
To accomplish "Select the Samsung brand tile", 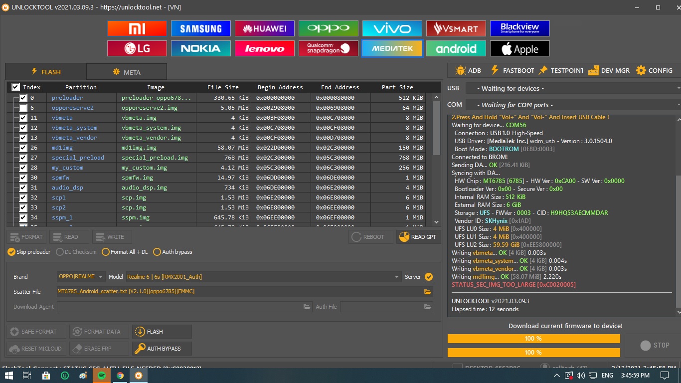I will (x=201, y=28).
